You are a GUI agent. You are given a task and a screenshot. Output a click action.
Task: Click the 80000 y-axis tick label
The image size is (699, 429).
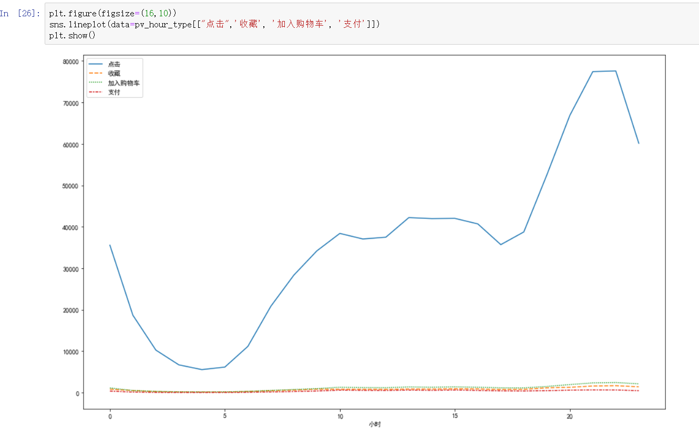pyautogui.click(x=70, y=61)
